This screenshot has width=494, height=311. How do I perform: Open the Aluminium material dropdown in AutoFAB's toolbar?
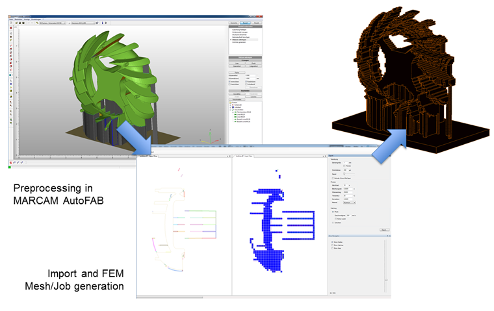83,23
